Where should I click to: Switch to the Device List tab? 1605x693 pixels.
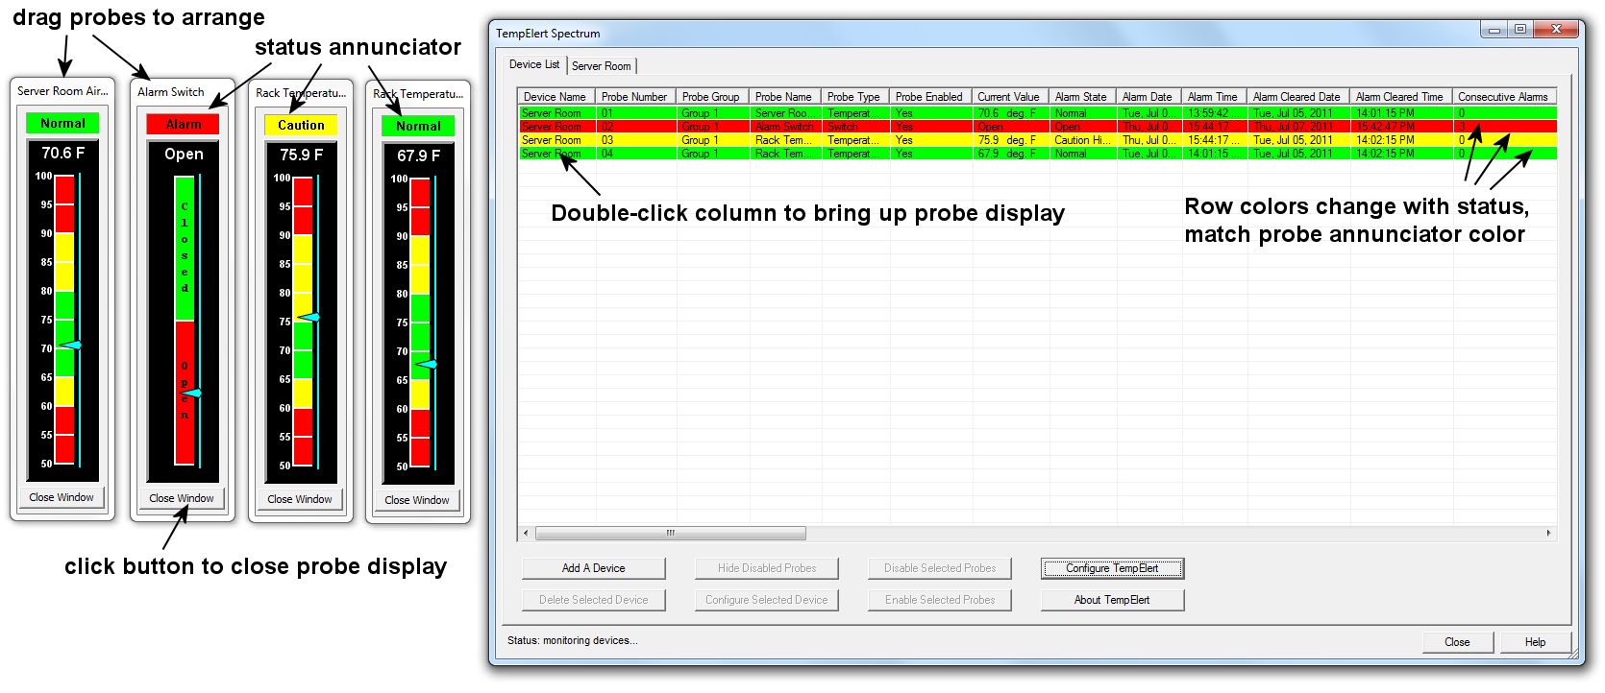pos(534,64)
